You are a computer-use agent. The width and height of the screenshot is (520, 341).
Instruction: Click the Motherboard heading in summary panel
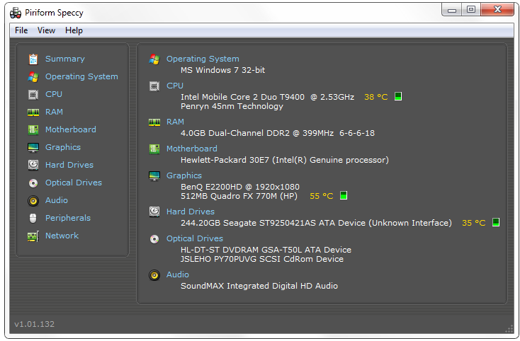click(x=192, y=149)
